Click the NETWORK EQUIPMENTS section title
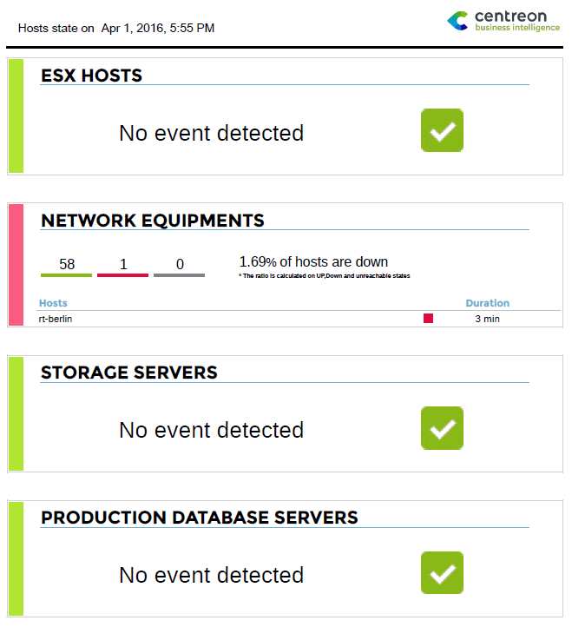572x627 pixels. click(x=152, y=221)
